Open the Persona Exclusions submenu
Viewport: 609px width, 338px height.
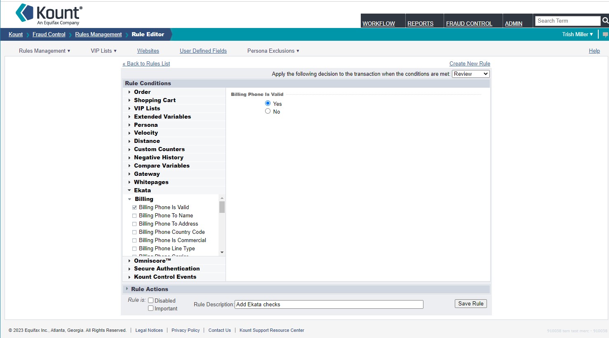[273, 51]
